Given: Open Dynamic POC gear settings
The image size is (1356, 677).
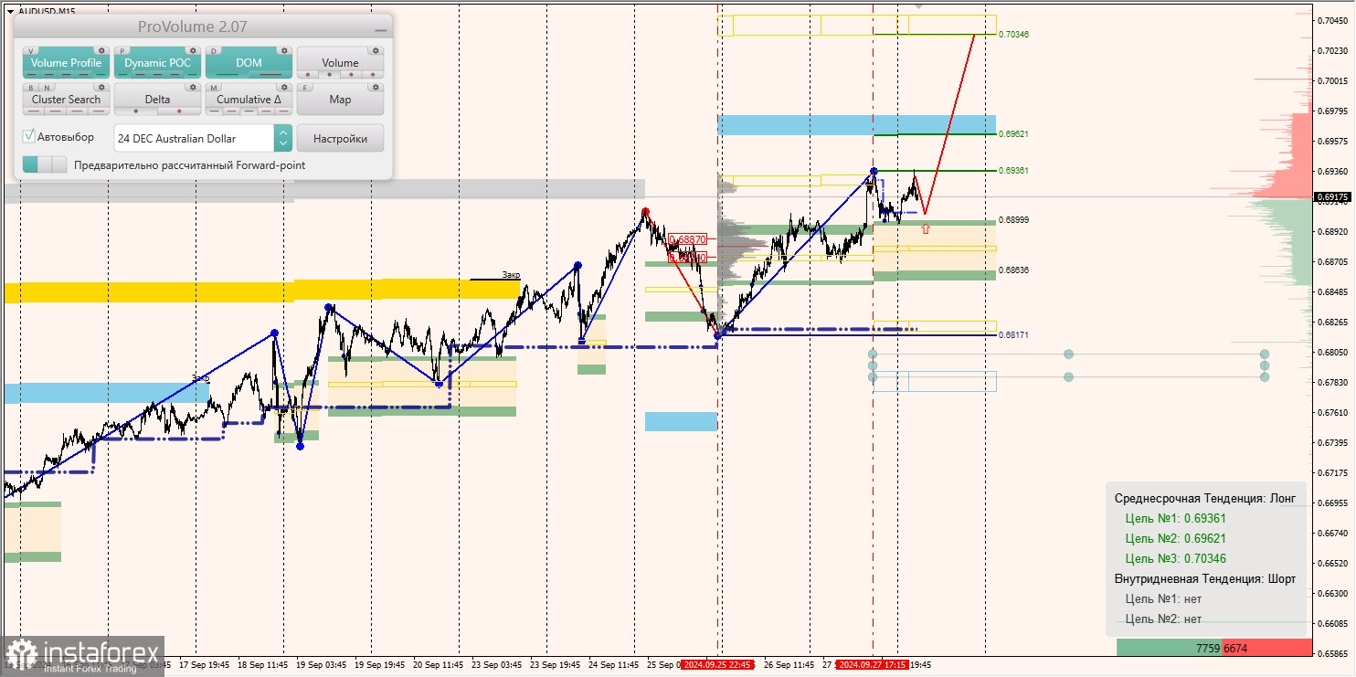Looking at the screenshot, I should coord(193,50).
